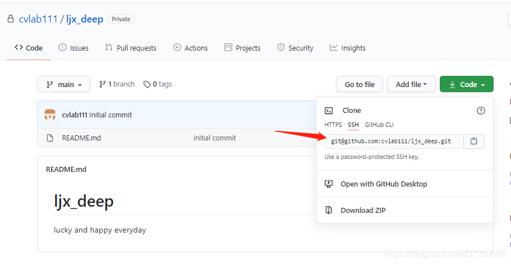Image resolution: width=511 pixels, height=264 pixels.
Task: Open the cvlab111 owner link
Action: (x=38, y=19)
